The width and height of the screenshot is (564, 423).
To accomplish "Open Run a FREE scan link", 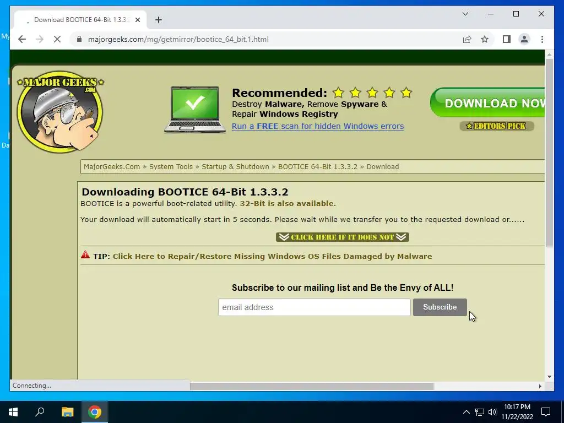I will [318, 126].
